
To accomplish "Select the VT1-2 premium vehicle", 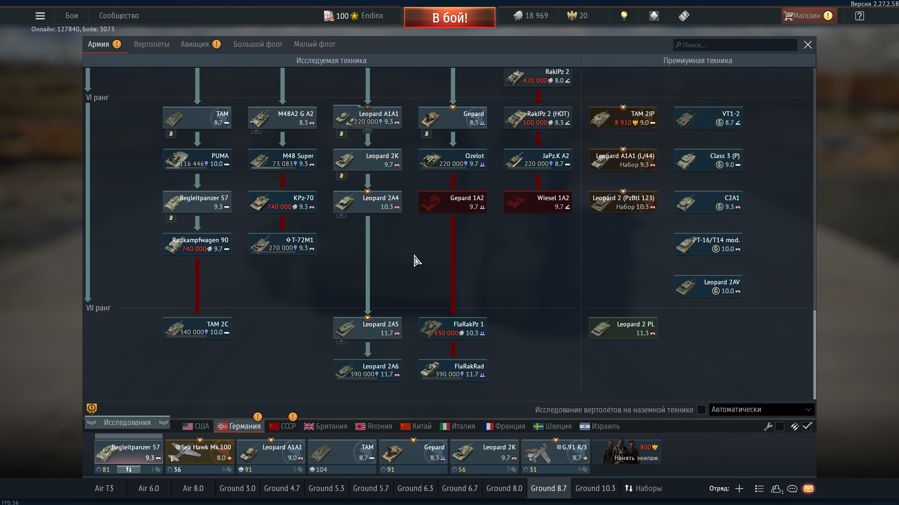I will 708,117.
